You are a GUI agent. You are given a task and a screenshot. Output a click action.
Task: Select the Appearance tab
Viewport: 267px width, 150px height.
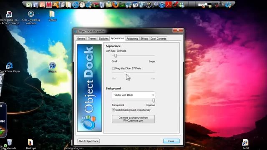coord(118,38)
